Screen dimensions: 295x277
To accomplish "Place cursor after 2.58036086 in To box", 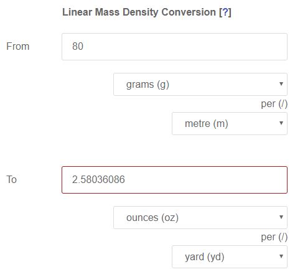I will point(125,179).
